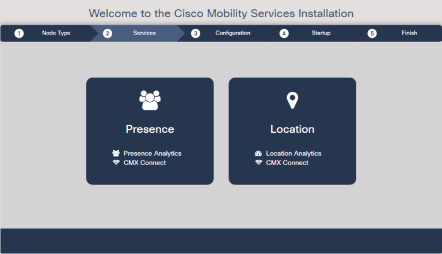This screenshot has width=442, height=254.
Task: Choose the Presence service heading
Action: [150, 129]
